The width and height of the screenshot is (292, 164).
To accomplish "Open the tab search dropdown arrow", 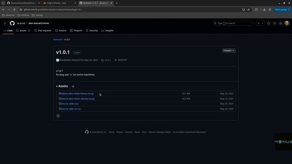I will 3,3.
